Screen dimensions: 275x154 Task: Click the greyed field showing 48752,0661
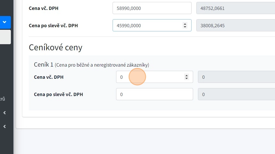coord(235,8)
